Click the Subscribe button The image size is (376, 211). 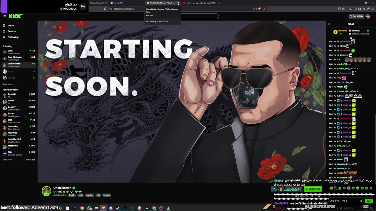pyautogui.click(x=313, y=189)
